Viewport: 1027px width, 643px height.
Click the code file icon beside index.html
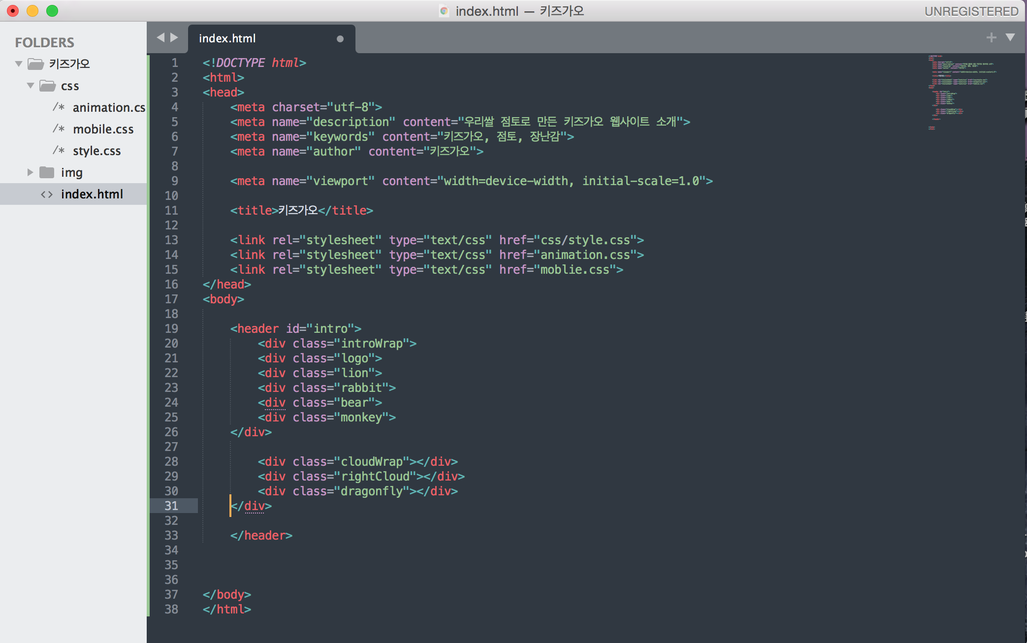pos(47,194)
